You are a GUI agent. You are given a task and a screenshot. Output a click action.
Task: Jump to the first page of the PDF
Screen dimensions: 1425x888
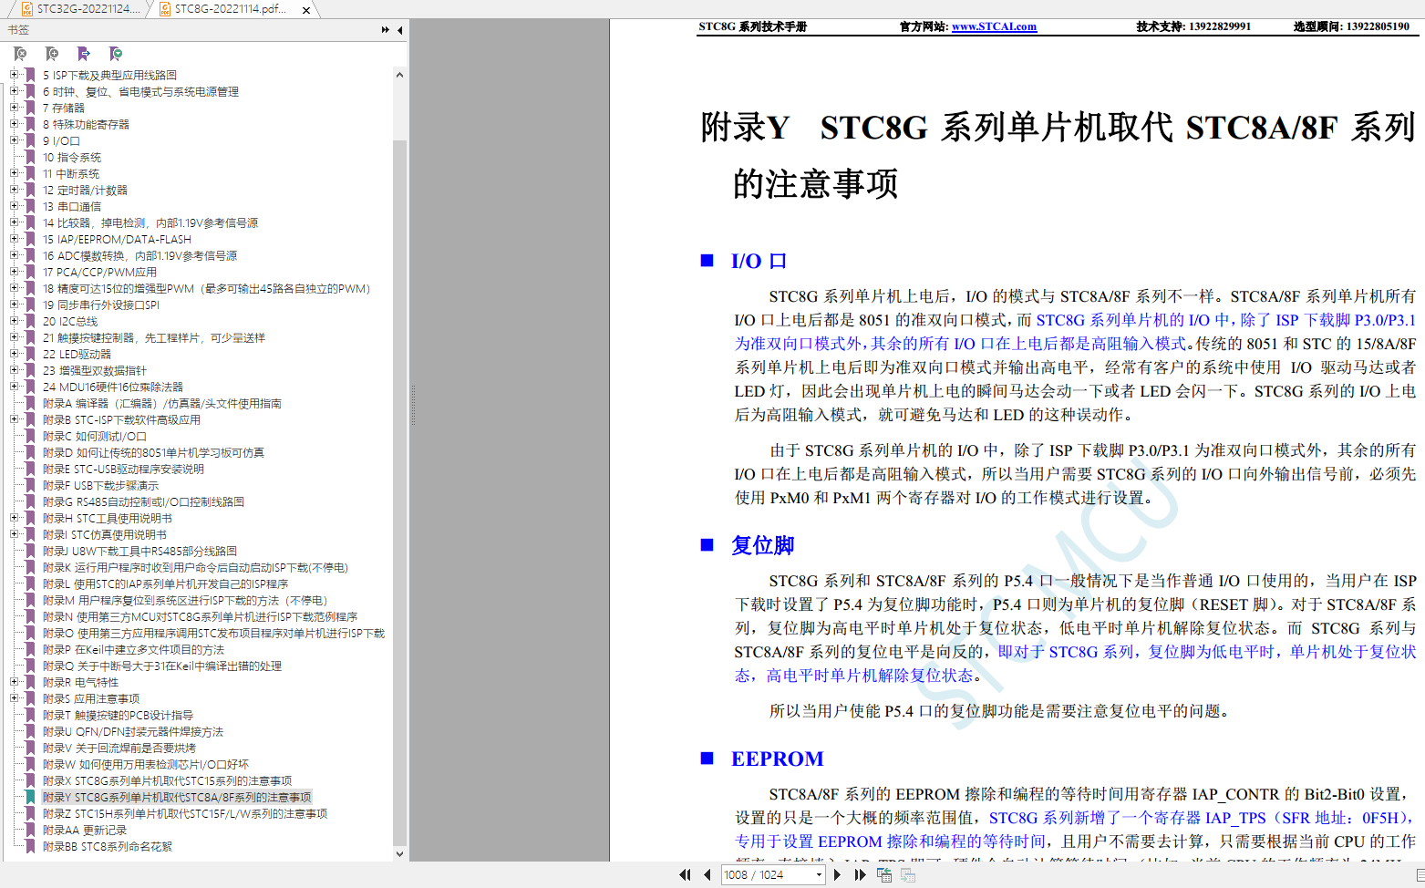click(x=685, y=874)
